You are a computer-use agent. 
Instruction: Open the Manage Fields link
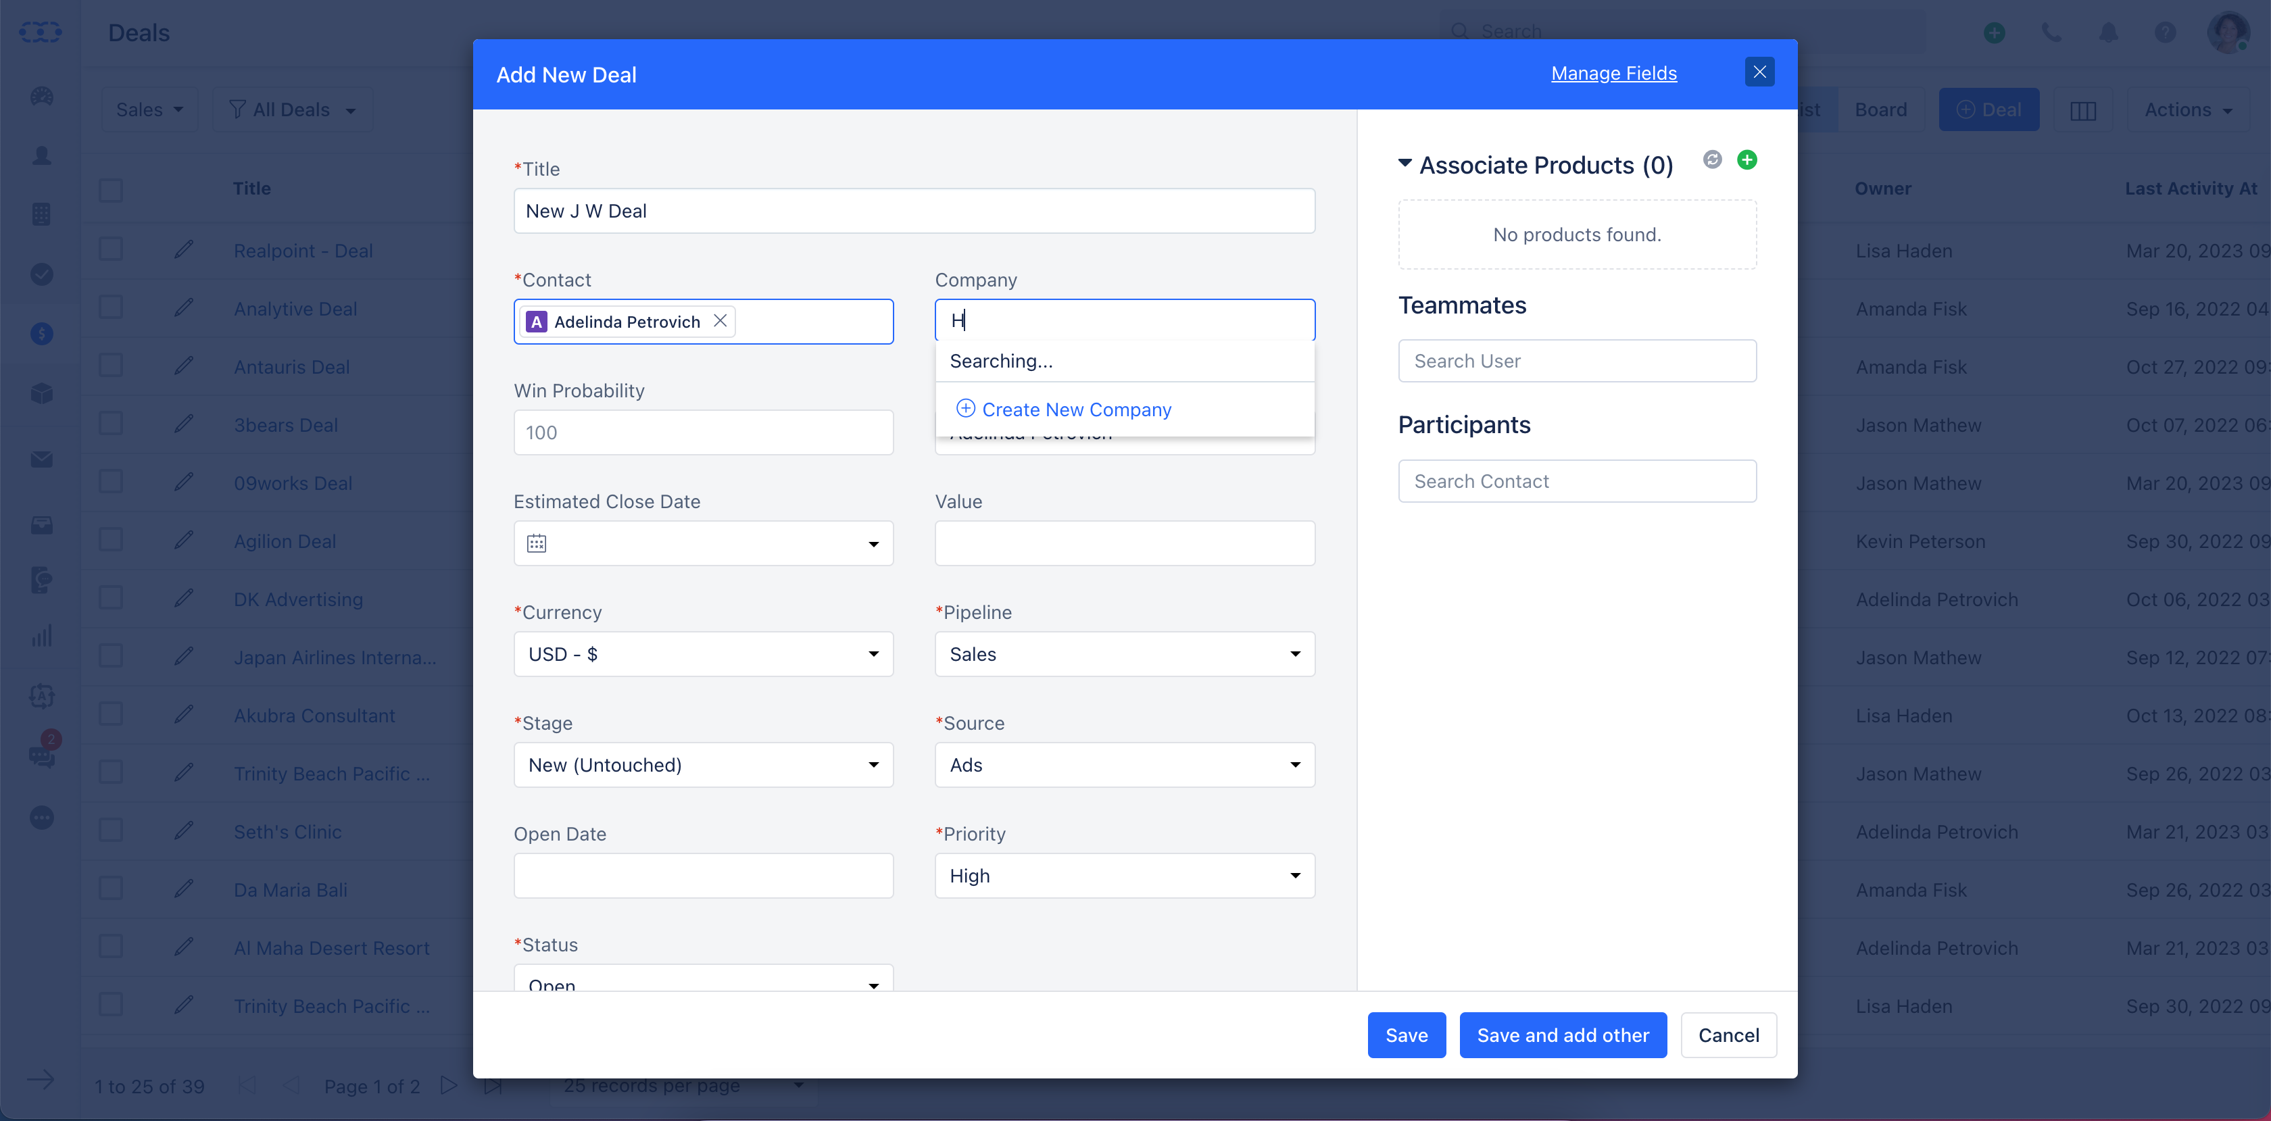click(1613, 73)
